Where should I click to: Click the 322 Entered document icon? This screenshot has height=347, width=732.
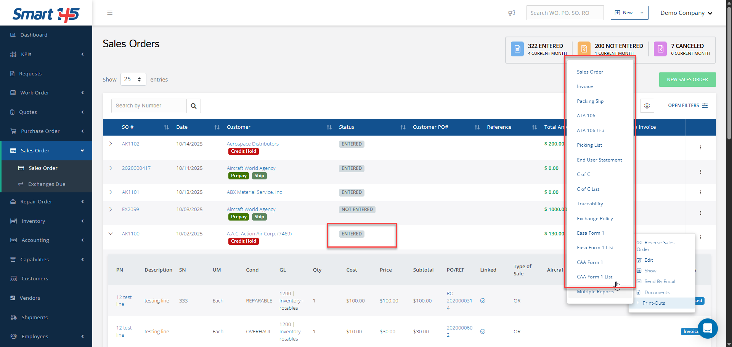(517, 49)
